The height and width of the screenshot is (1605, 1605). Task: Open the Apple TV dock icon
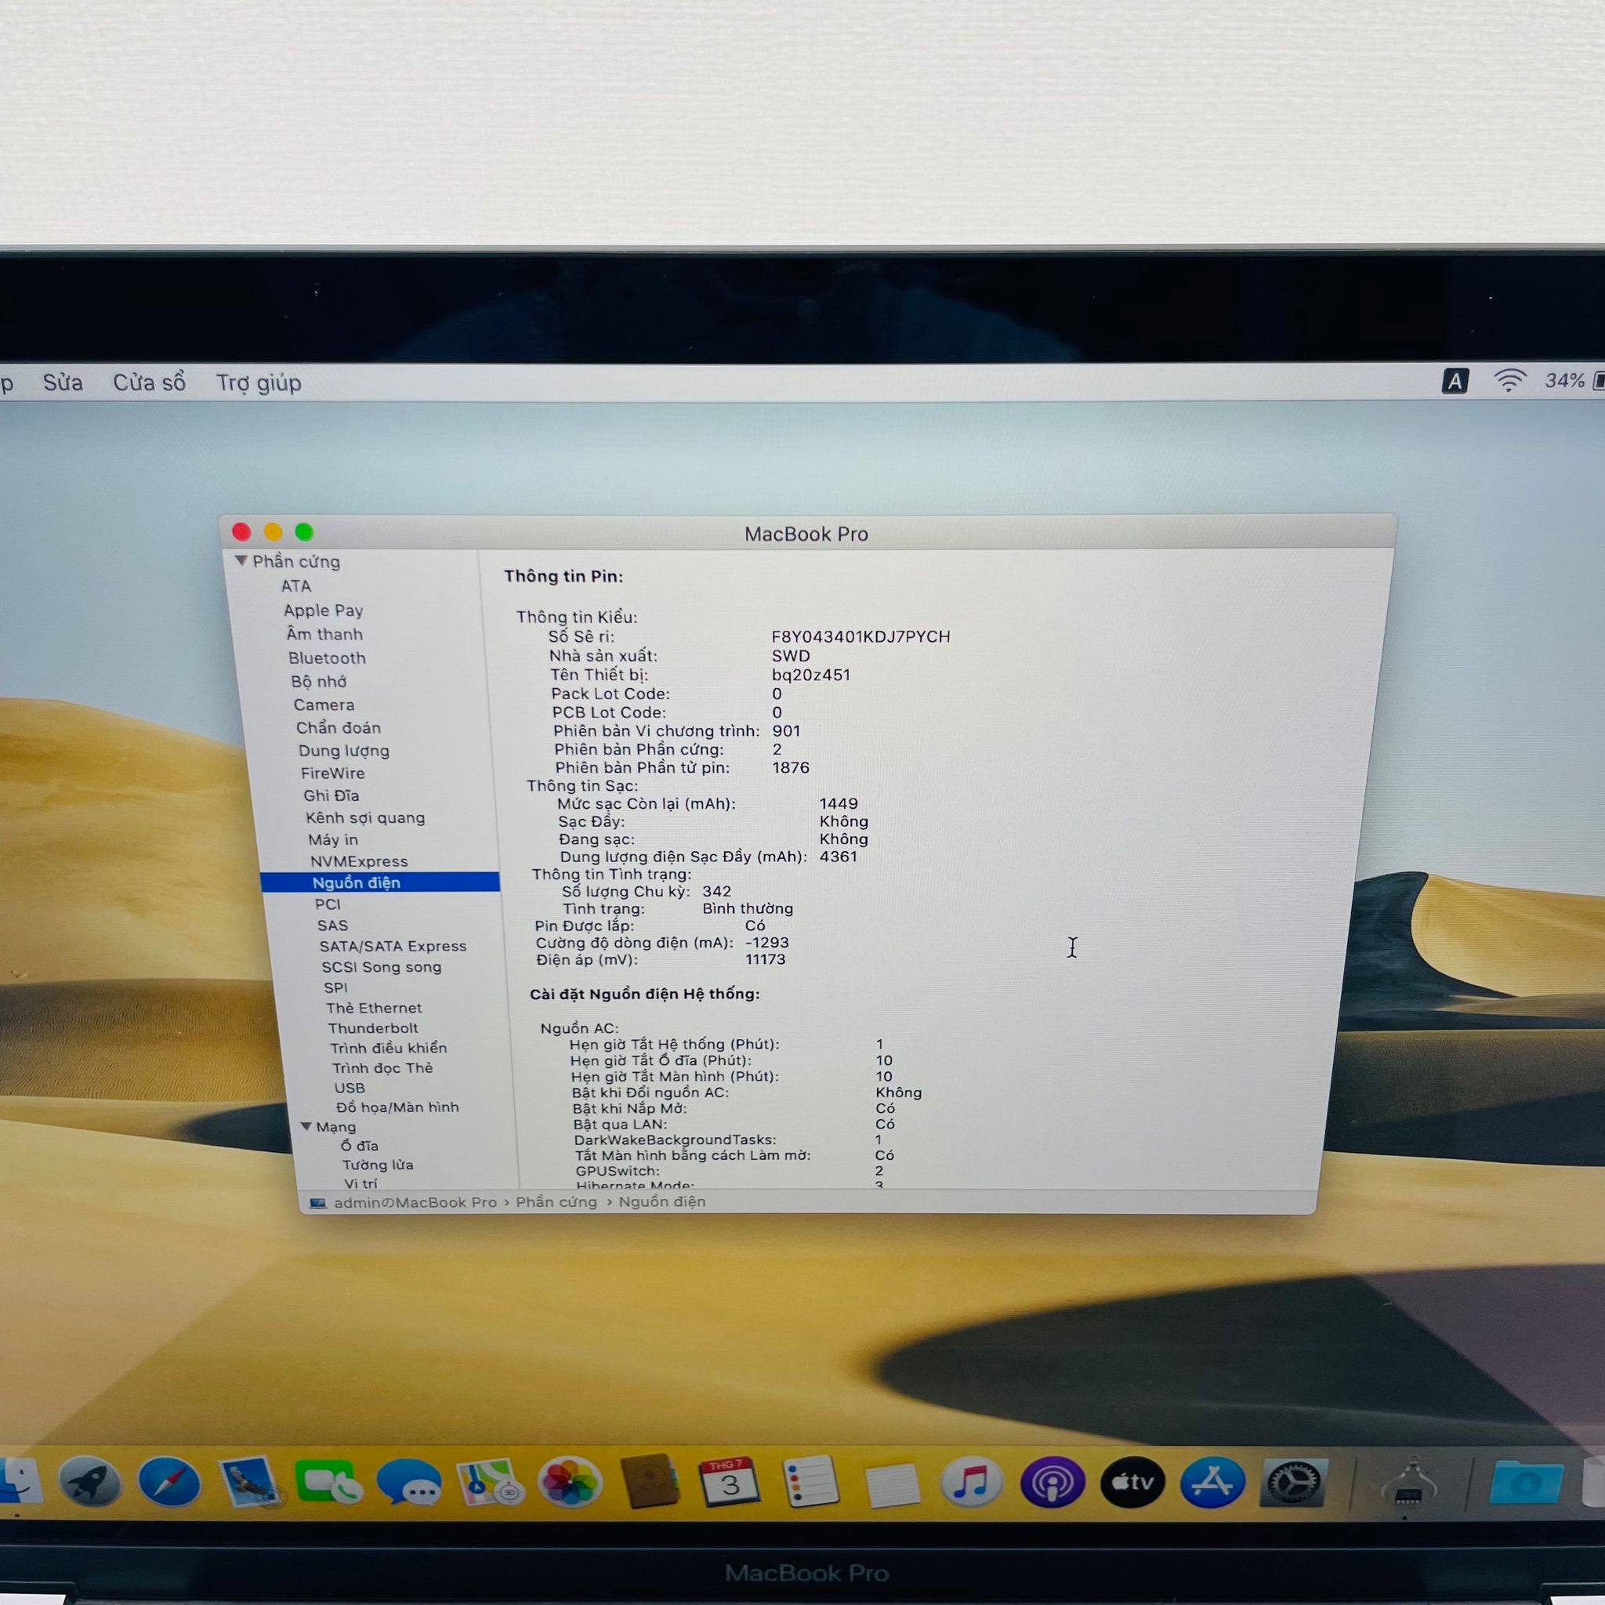point(1132,1483)
